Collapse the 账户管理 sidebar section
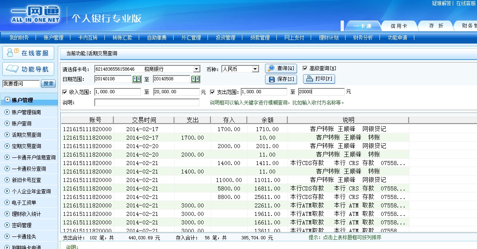The height and width of the screenshot is (249, 477). tap(7, 100)
